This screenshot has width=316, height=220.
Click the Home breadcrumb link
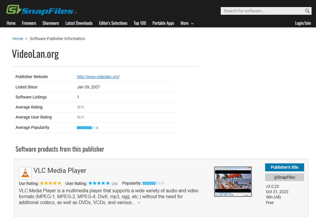coord(18,39)
